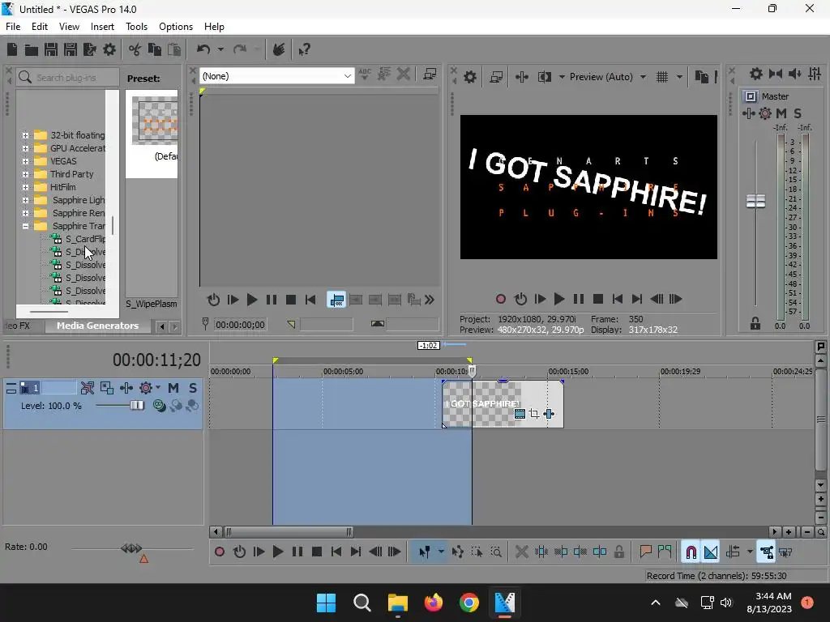Click the split screen view icon
The height and width of the screenshot is (622, 830).
pyautogui.click(x=544, y=77)
